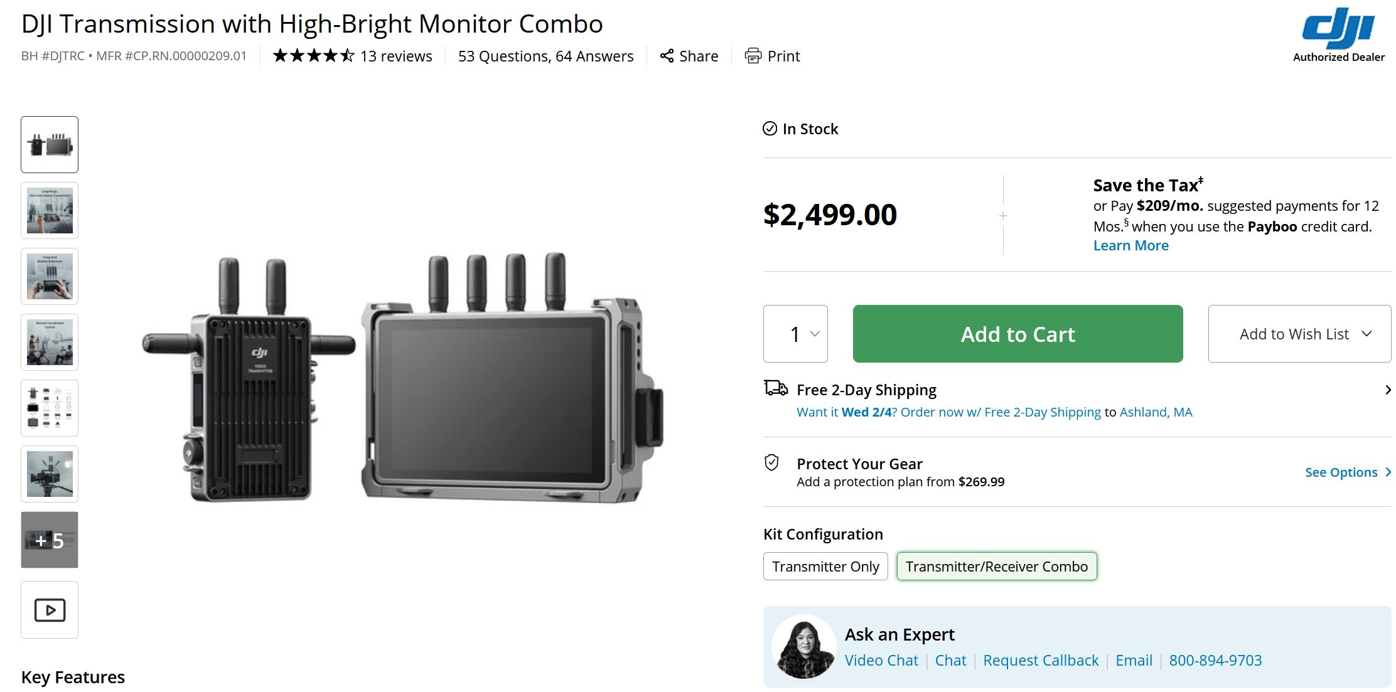Click the Ask an Expert avatar
This screenshot has height=692, width=1396.
coord(804,647)
